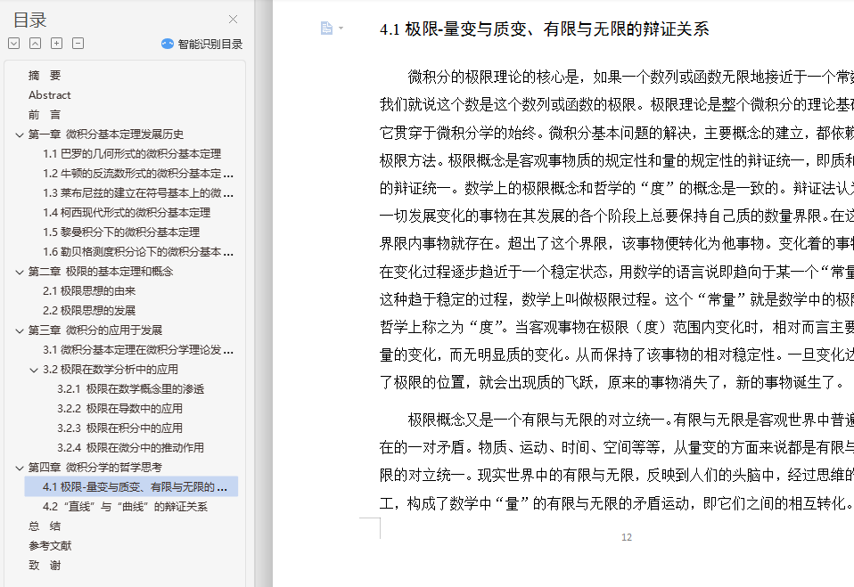Open 2.2 极限思想的发展

click(89, 311)
